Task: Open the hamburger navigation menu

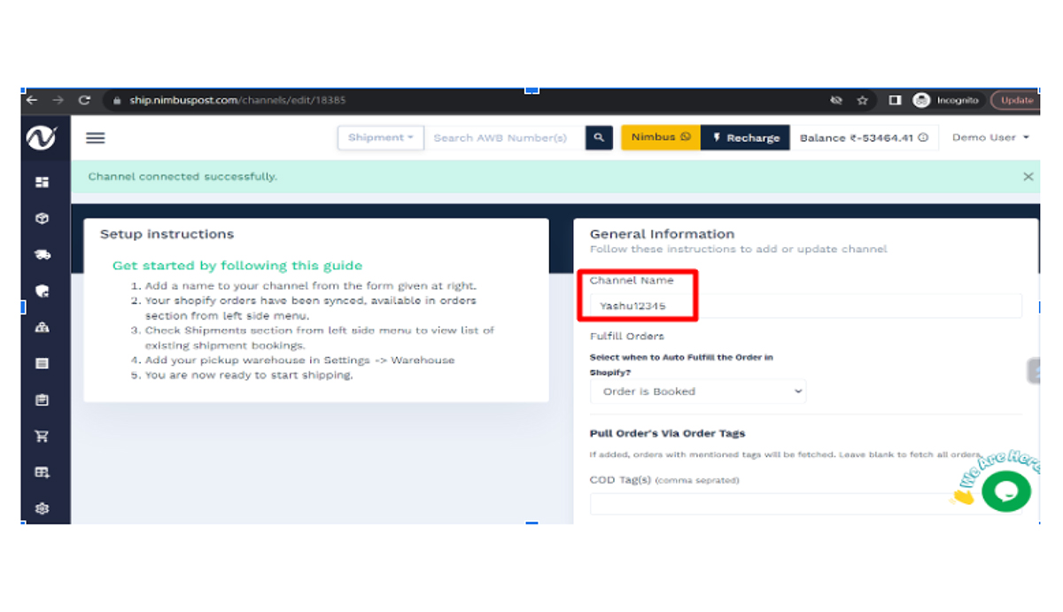Action: (x=96, y=137)
